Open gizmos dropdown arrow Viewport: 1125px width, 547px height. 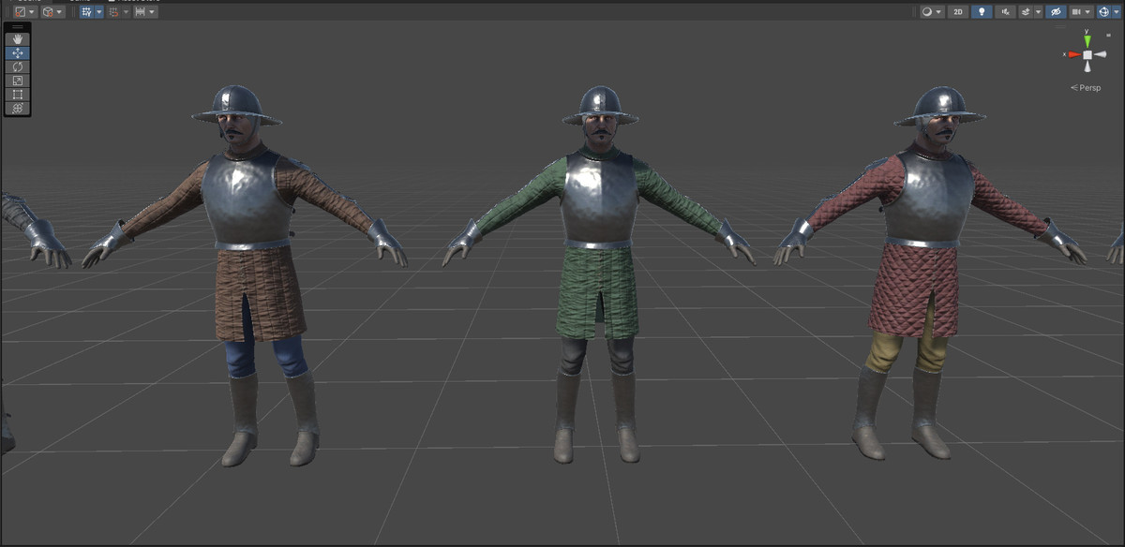(x=1116, y=12)
